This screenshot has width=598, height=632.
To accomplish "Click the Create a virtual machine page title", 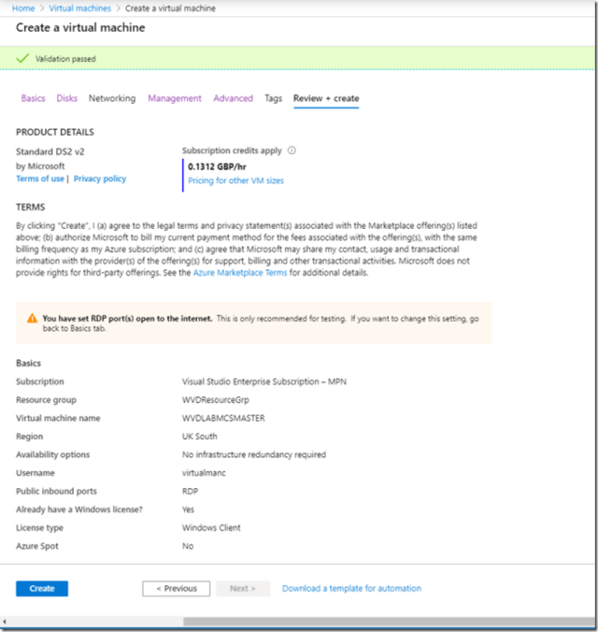I will tap(80, 27).
